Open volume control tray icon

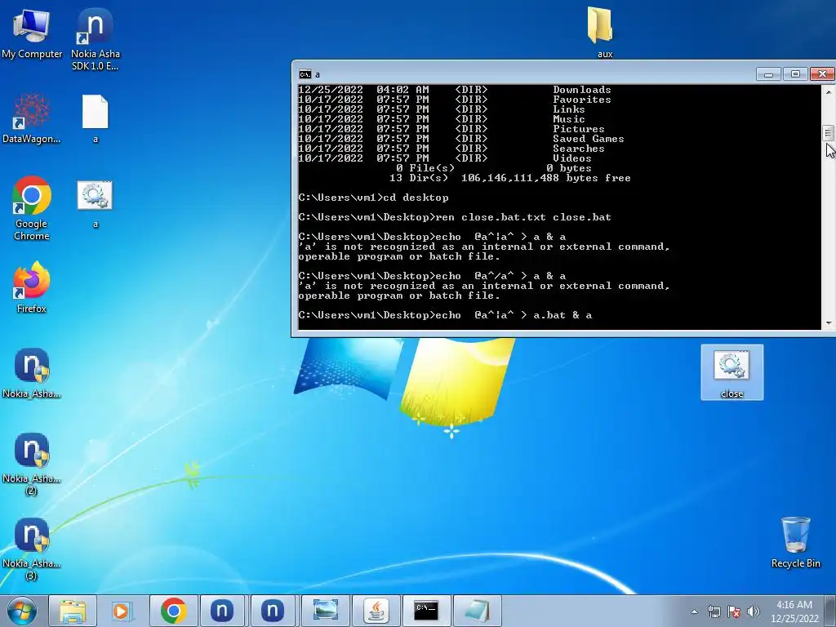tap(753, 611)
